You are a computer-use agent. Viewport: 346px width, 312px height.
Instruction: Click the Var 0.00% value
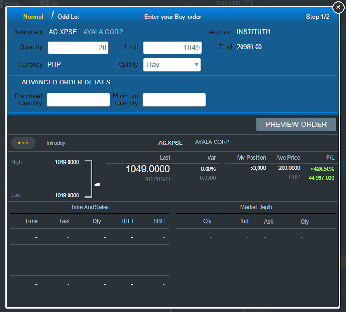208,169
